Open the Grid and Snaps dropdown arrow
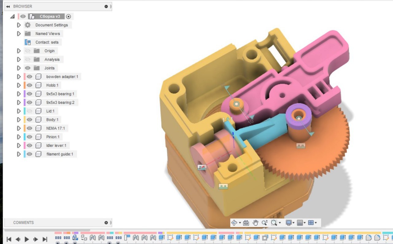Screen dimensions: 393x244 (x=305, y=223)
